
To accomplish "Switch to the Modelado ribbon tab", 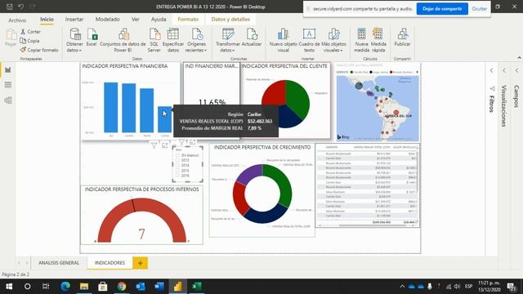I will tap(107, 20).
